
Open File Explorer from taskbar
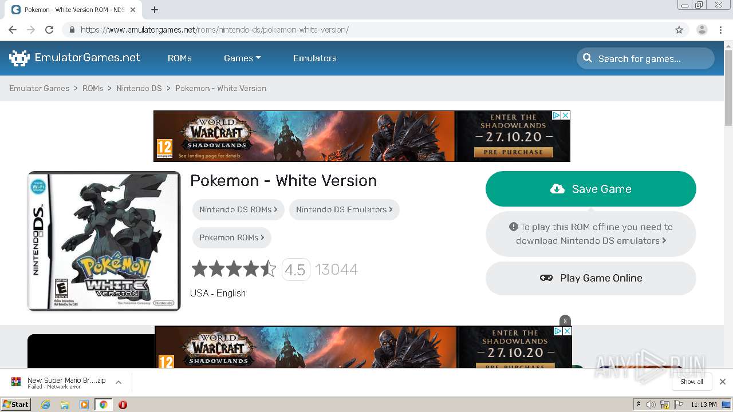point(65,405)
